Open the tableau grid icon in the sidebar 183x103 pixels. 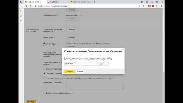tap(21, 11)
